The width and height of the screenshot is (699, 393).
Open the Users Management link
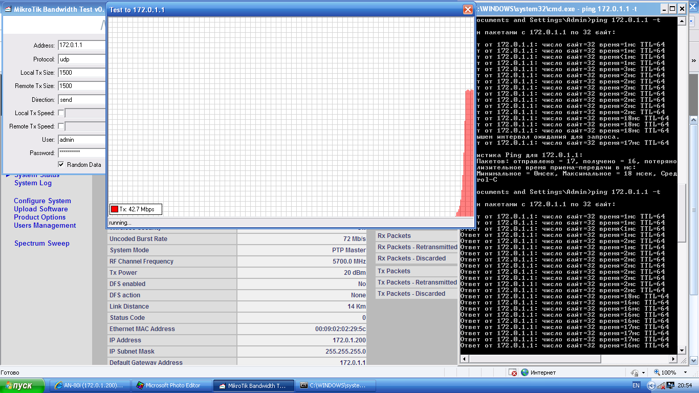[x=45, y=225]
